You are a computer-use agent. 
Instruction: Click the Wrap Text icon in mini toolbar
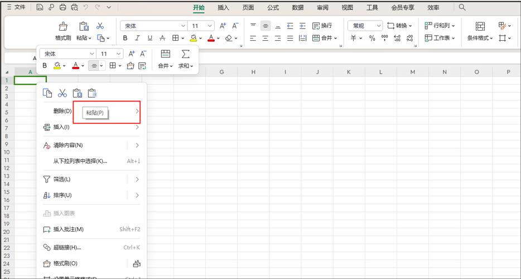click(142, 66)
